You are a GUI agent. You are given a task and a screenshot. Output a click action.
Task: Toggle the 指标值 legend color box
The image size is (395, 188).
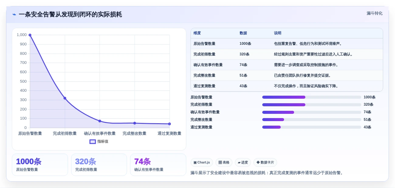click(x=93, y=141)
